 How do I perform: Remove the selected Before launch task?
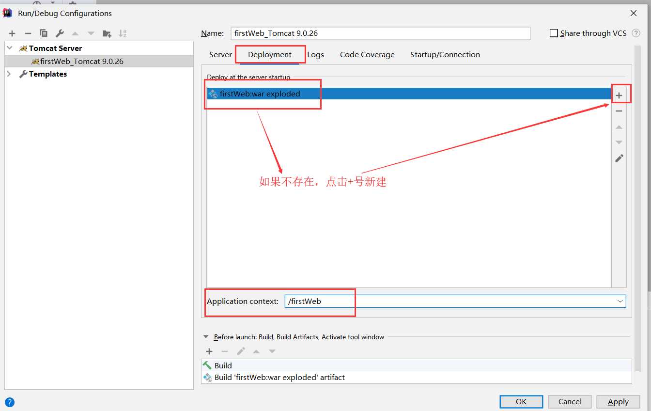click(x=225, y=351)
